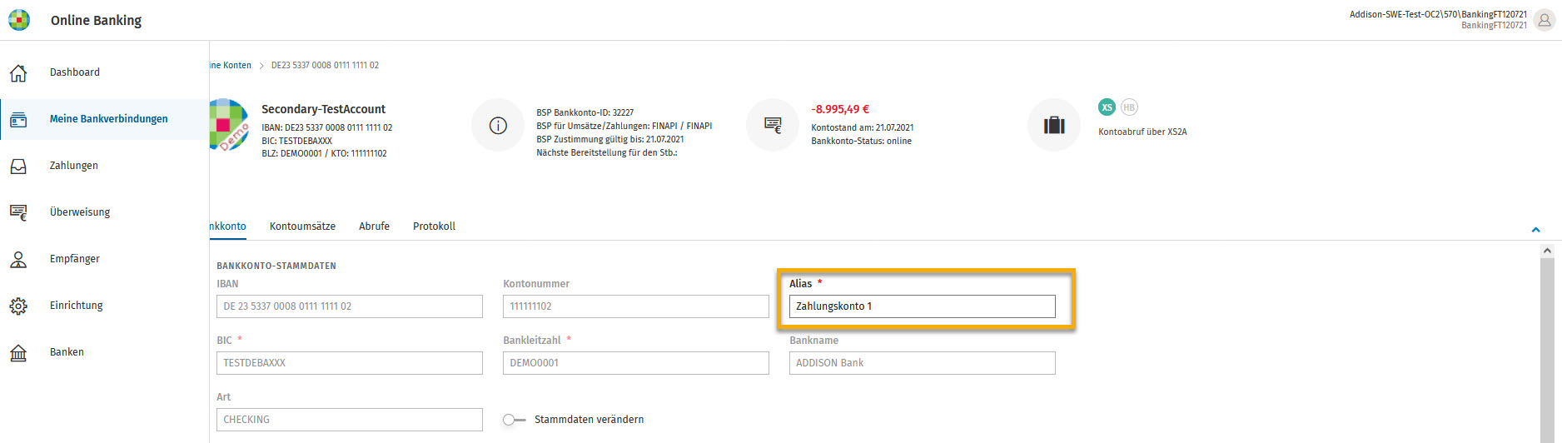Click the green XS badge
The image size is (1562, 443).
pos(1107,107)
